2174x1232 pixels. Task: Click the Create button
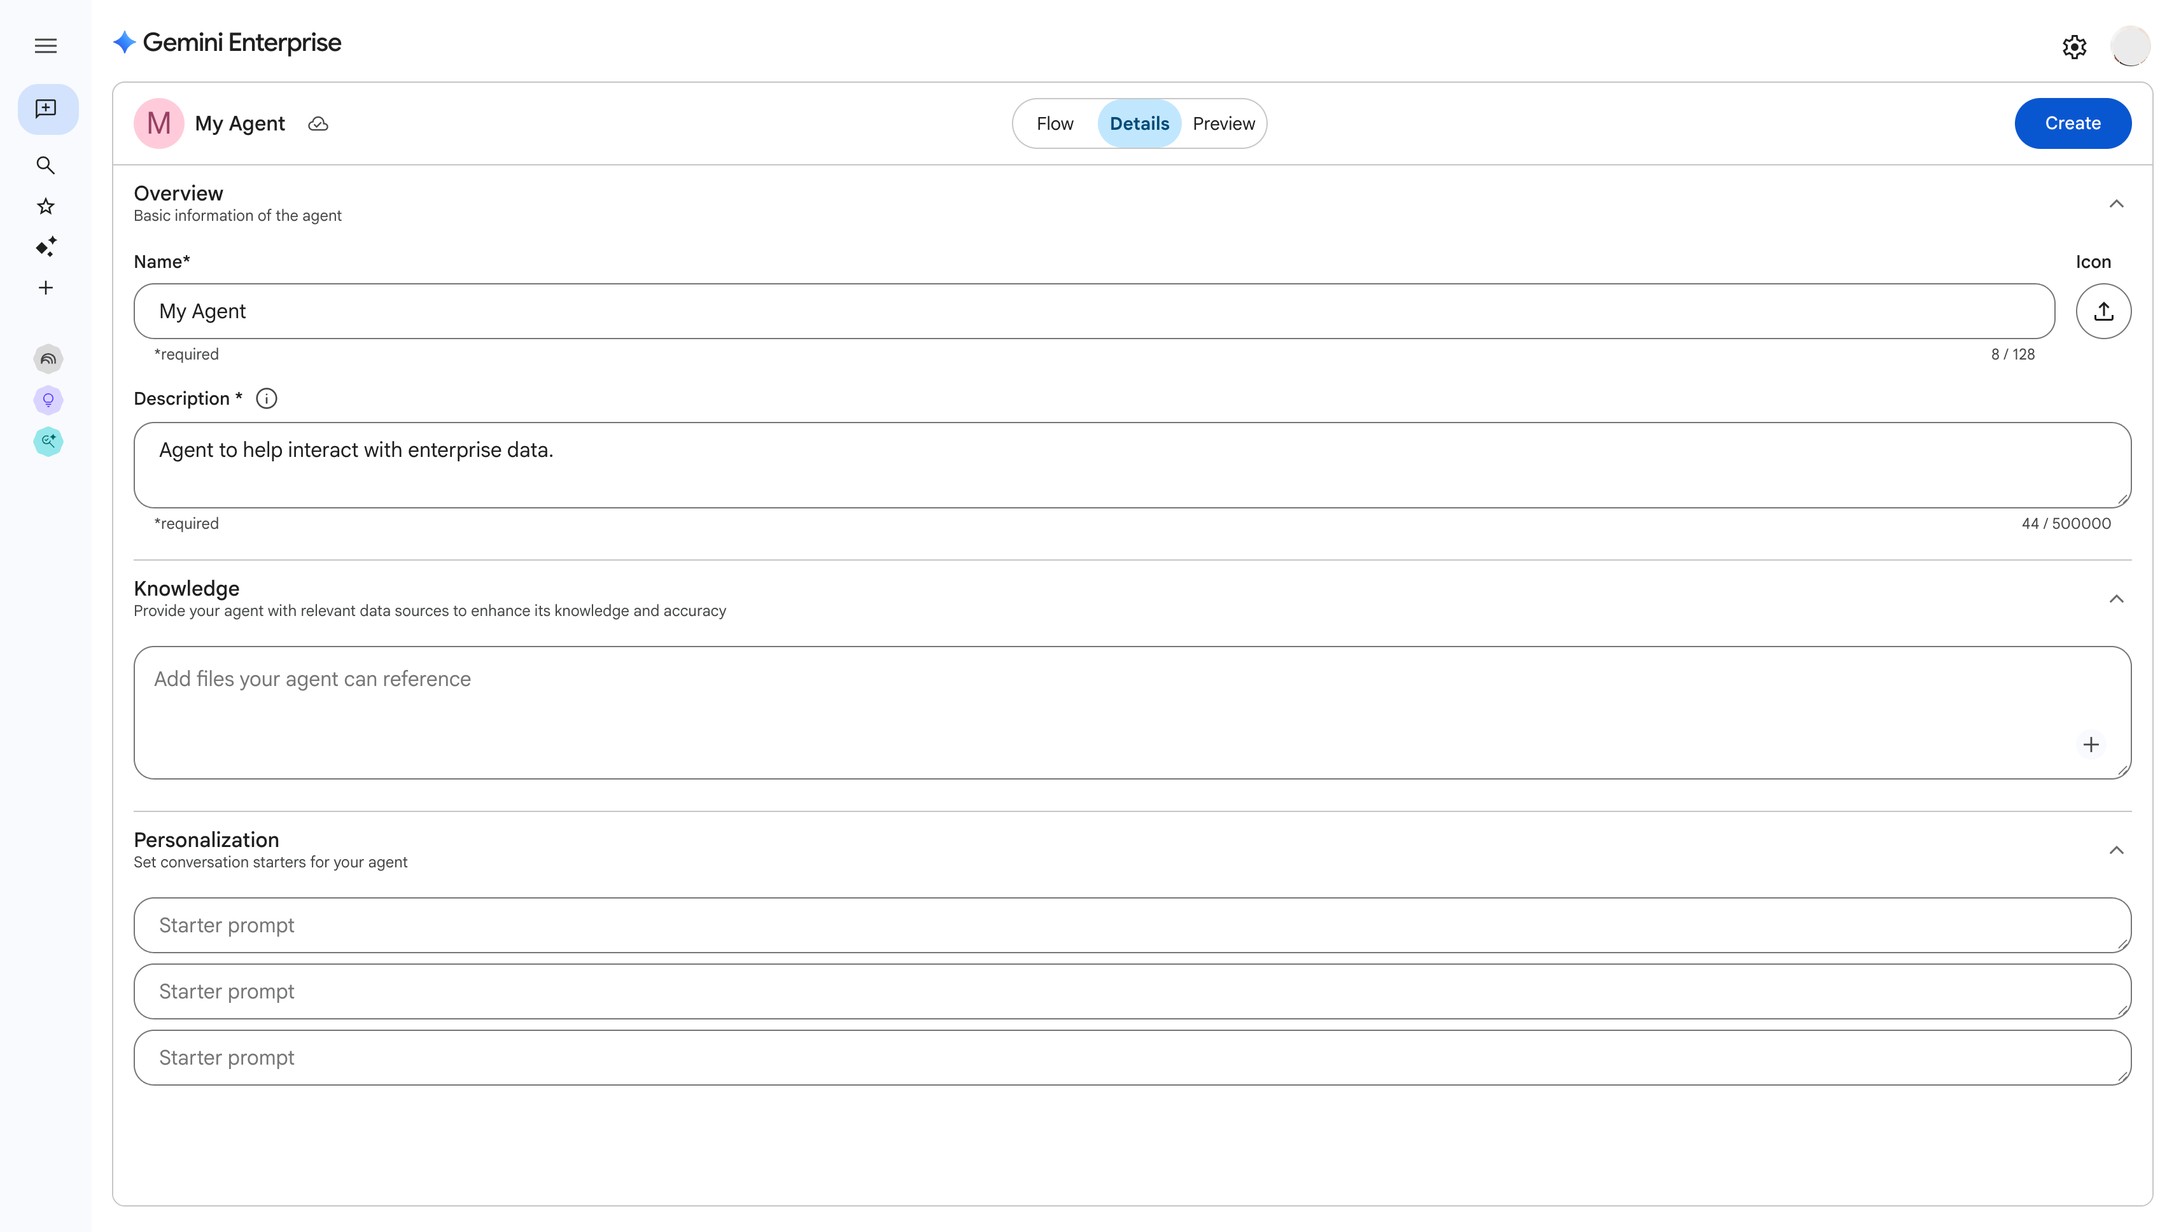point(2072,123)
